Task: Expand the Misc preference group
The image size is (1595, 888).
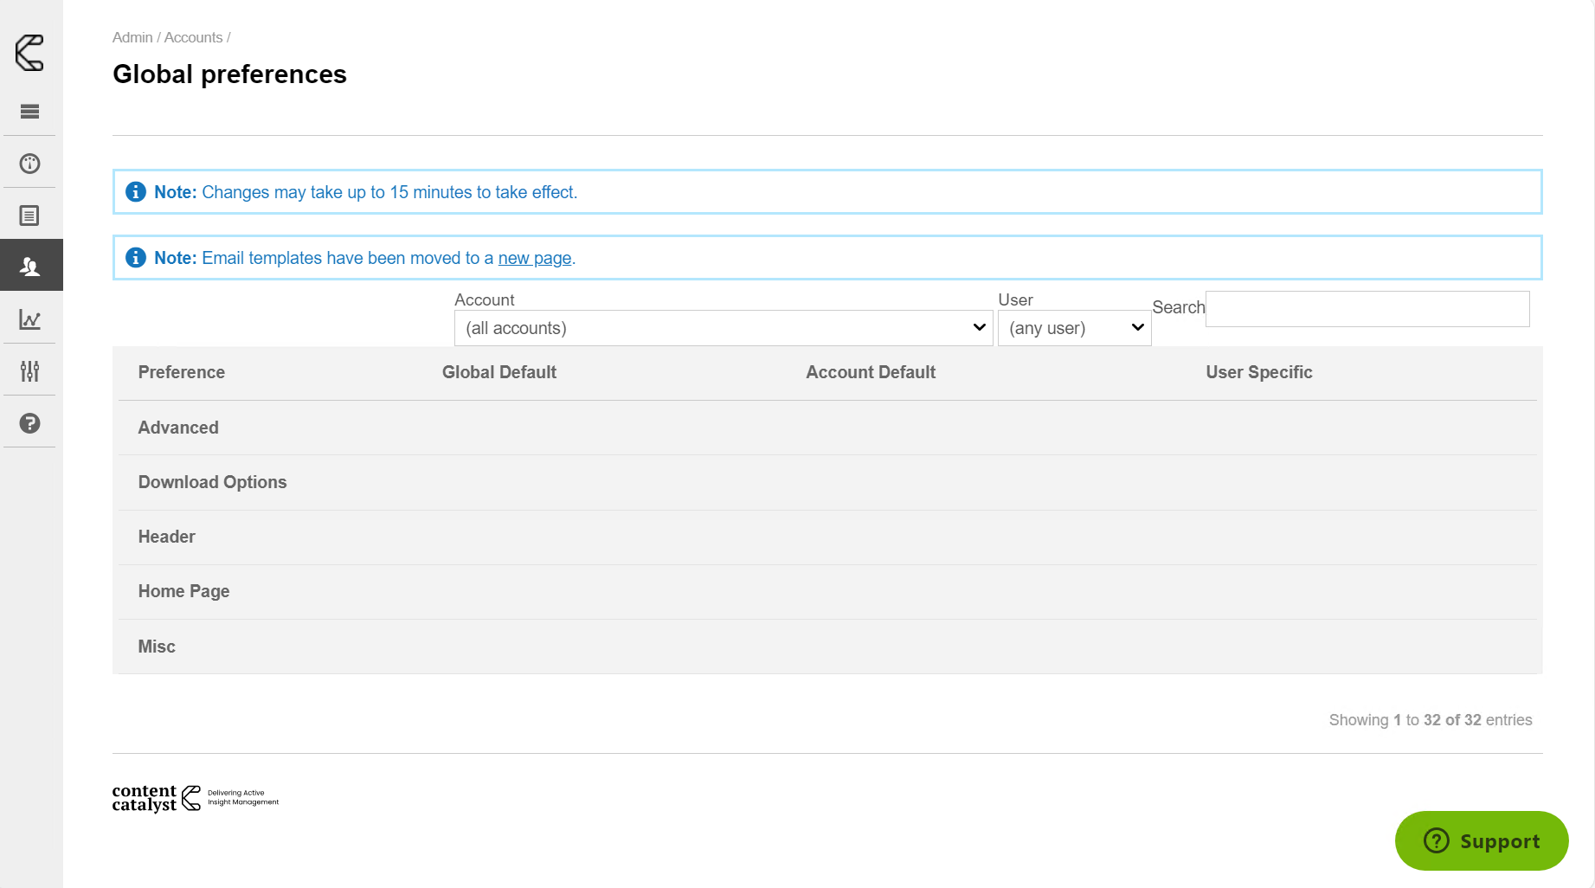Action: (x=157, y=647)
